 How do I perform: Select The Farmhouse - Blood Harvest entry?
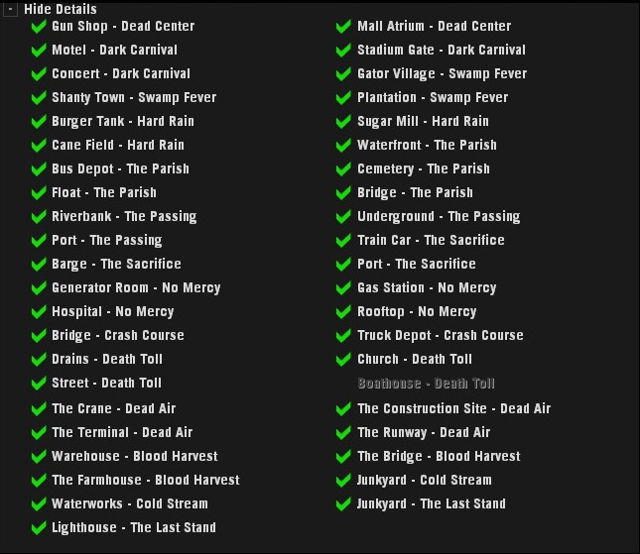pyautogui.click(x=145, y=480)
